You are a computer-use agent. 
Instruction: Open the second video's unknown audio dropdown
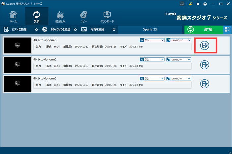pos(179,60)
